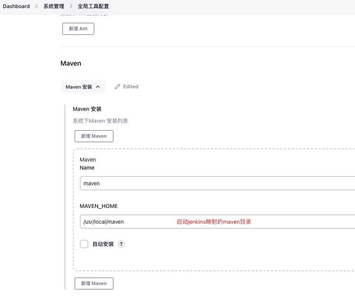The width and height of the screenshot is (355, 305).
Task: Click the 'Edited' status text
Action: point(131,87)
